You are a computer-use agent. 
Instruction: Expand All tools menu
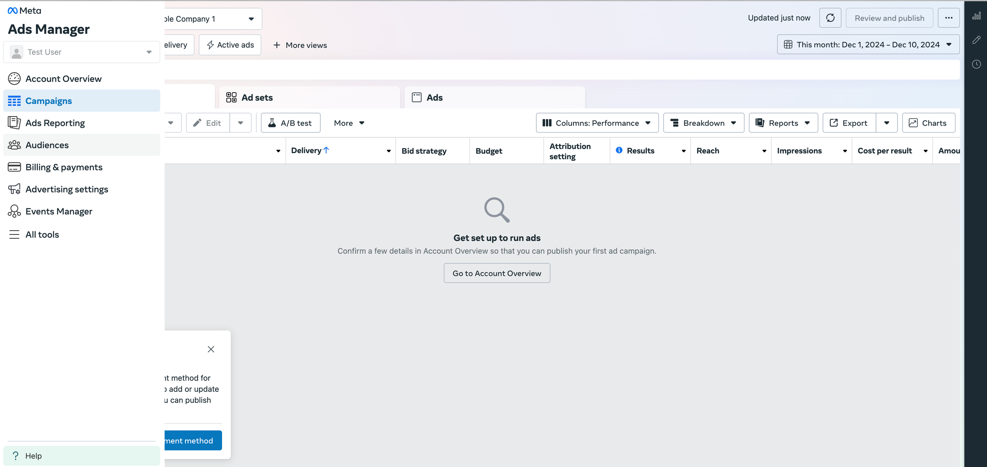click(81, 234)
